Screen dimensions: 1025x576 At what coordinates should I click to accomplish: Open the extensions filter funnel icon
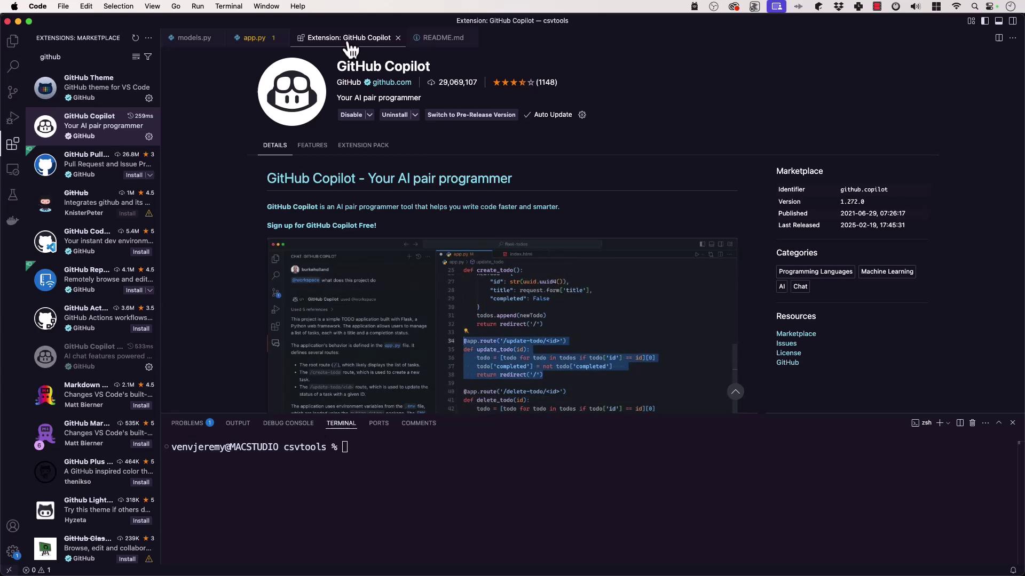point(148,57)
